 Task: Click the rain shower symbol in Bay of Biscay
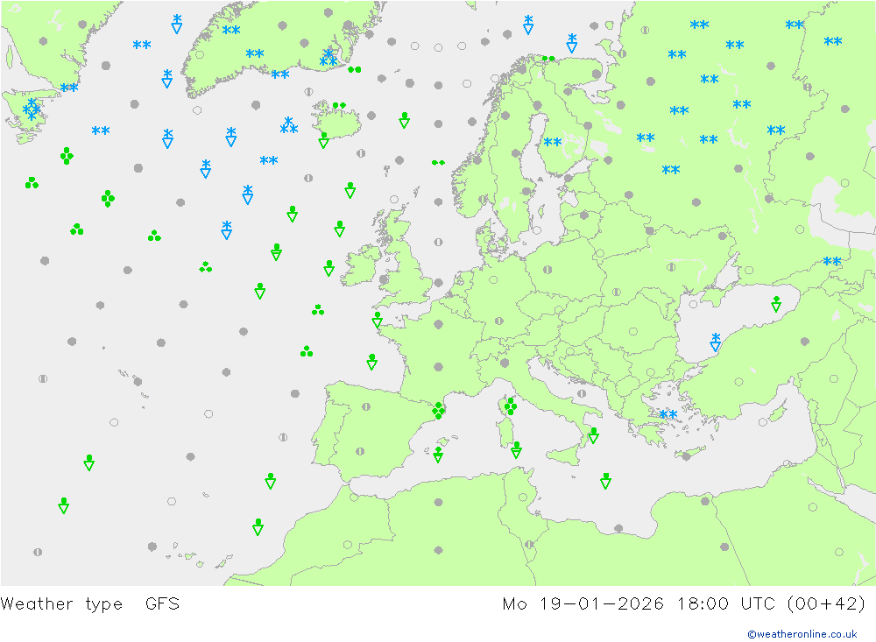point(371,362)
